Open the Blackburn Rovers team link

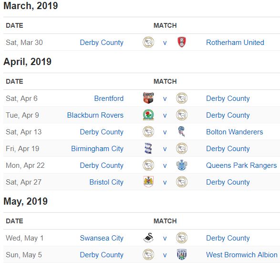pyautogui.click(x=95, y=115)
